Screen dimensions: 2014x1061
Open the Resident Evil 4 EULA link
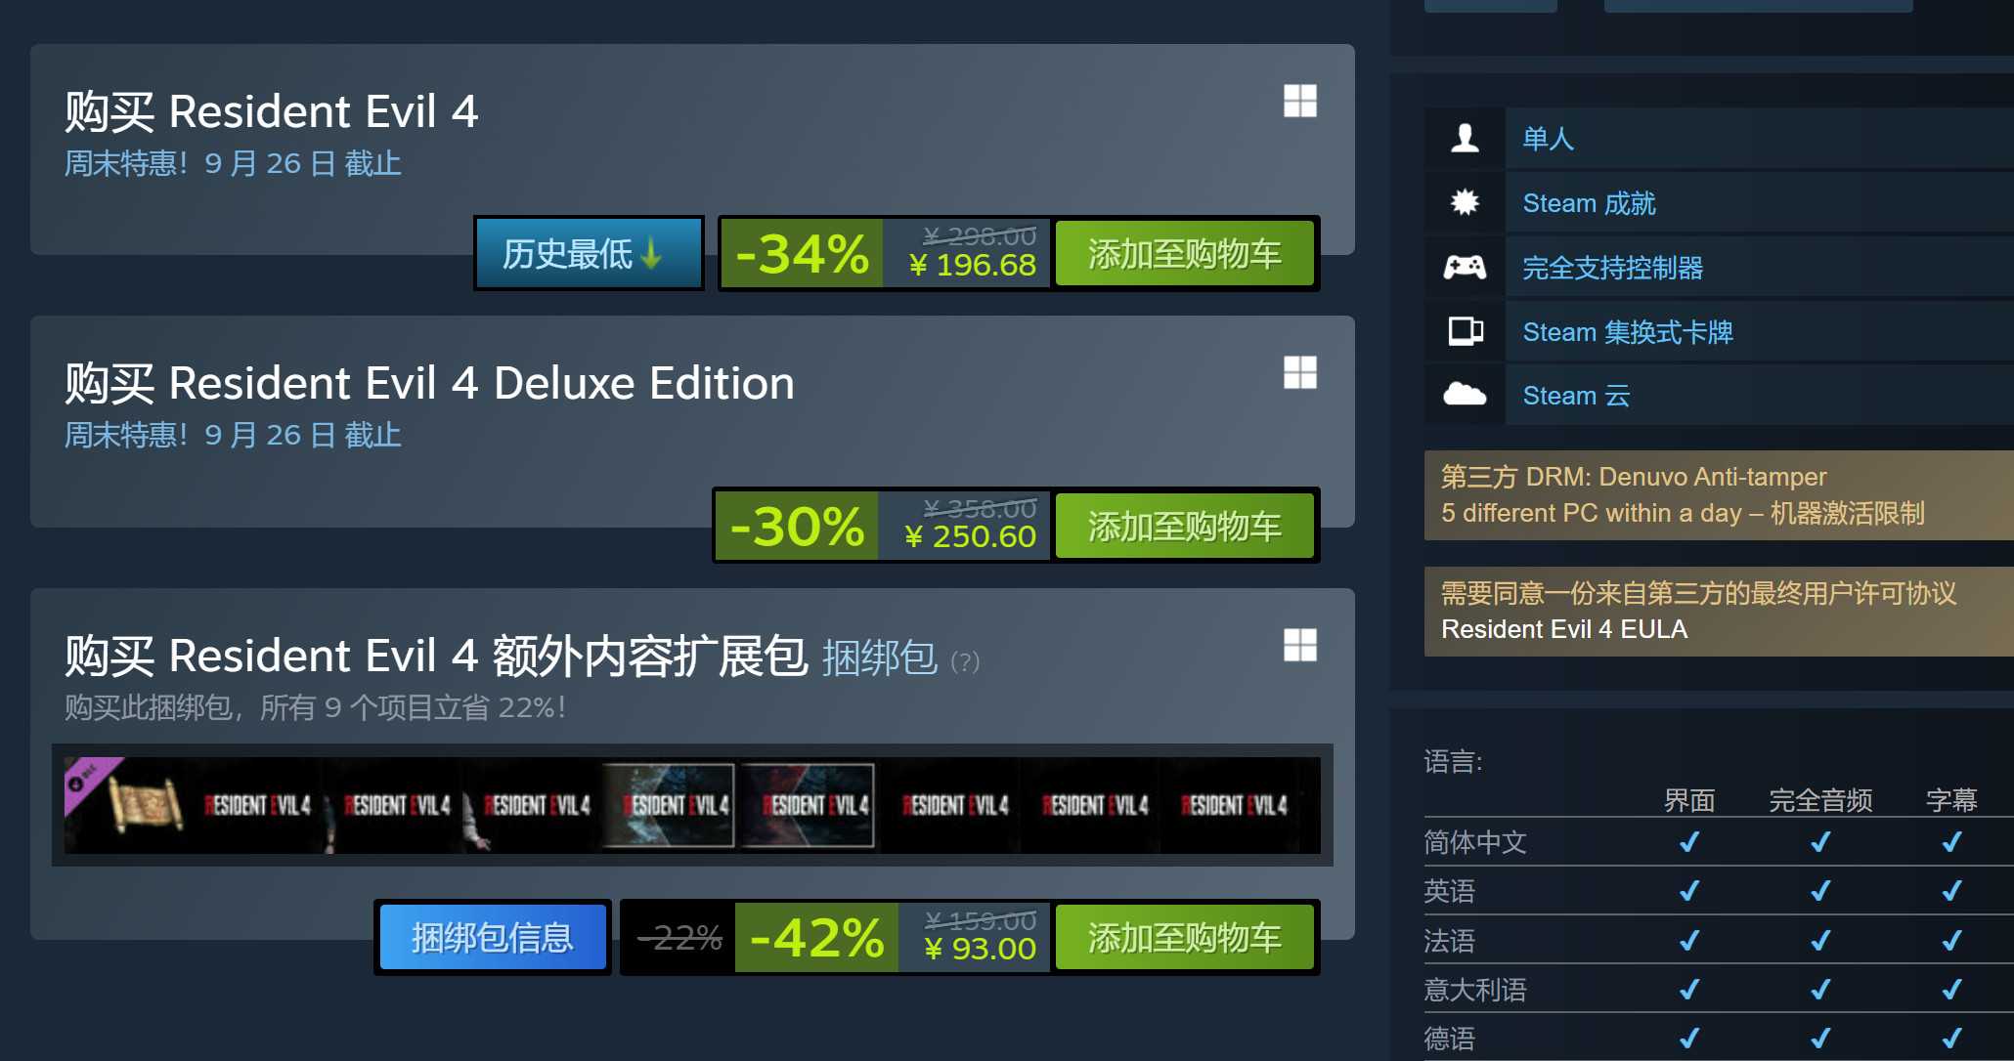tap(1564, 629)
